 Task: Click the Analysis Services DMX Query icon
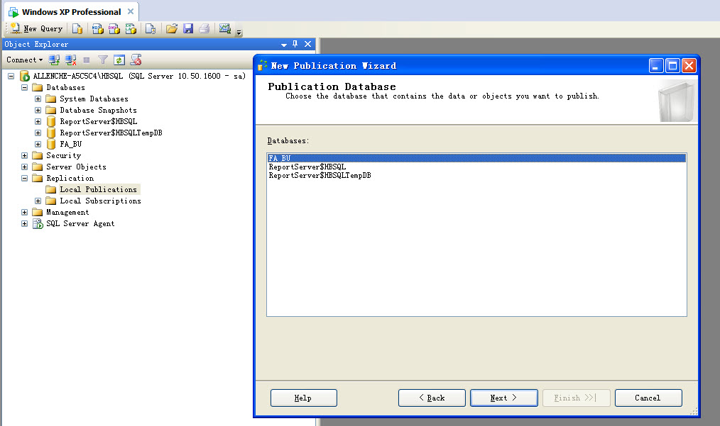[x=114, y=28]
